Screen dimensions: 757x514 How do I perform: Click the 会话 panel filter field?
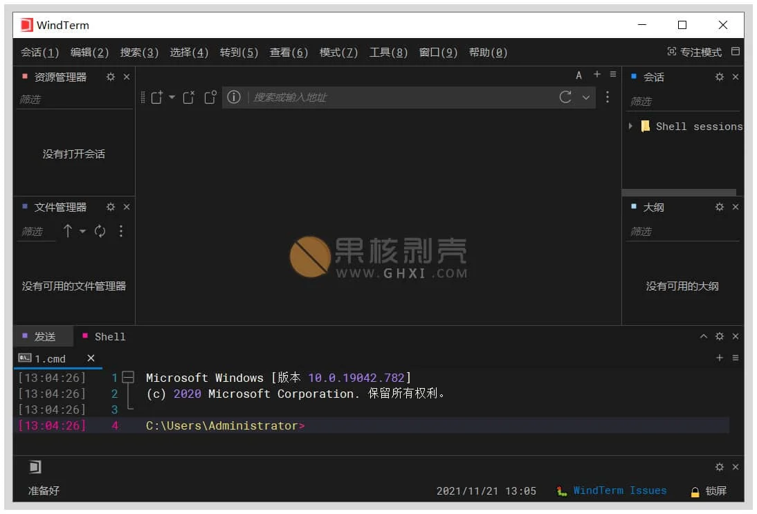coord(683,102)
